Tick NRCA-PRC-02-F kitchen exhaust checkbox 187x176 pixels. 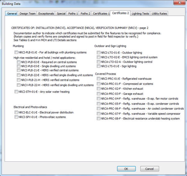coord(98,89)
